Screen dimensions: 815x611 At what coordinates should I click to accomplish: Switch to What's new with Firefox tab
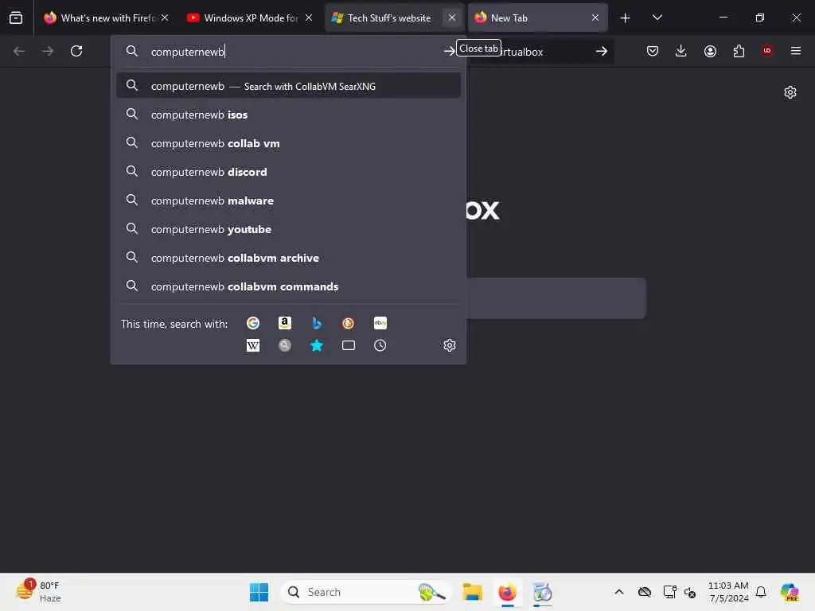[107, 18]
